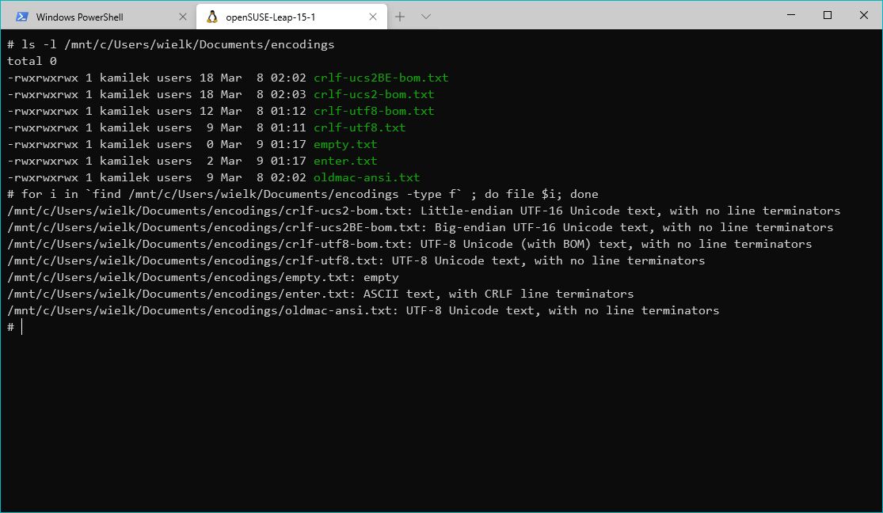Click the PowerShell icon on the first tab
The image size is (883, 513).
(22, 17)
